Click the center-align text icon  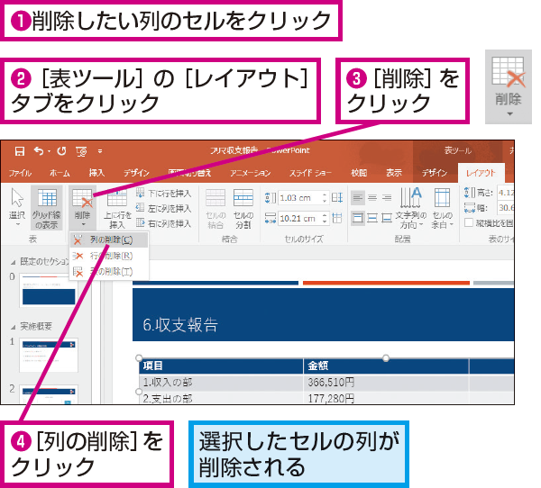371,197
